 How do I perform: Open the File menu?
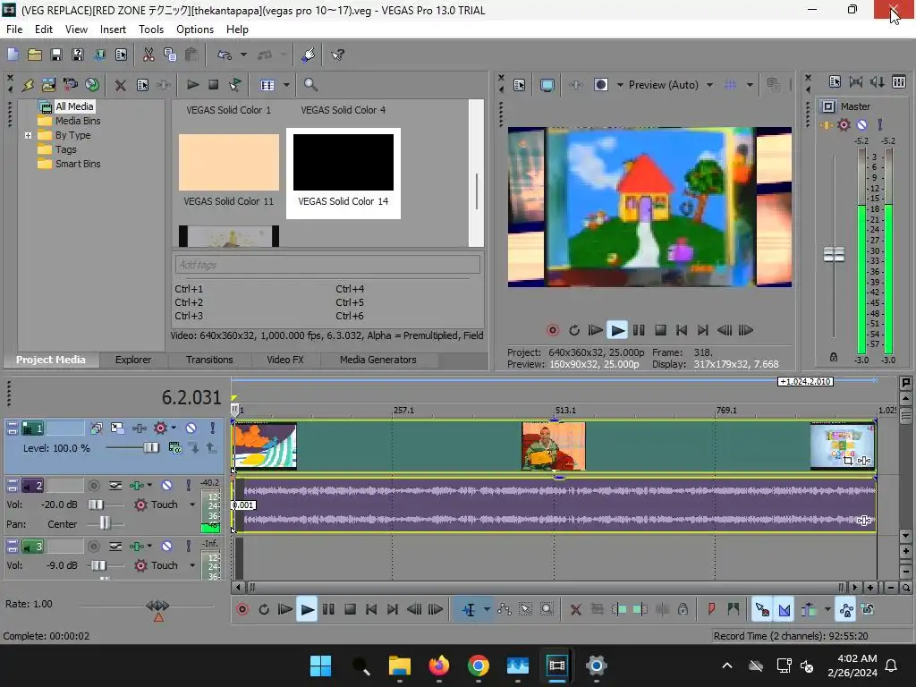pos(14,30)
